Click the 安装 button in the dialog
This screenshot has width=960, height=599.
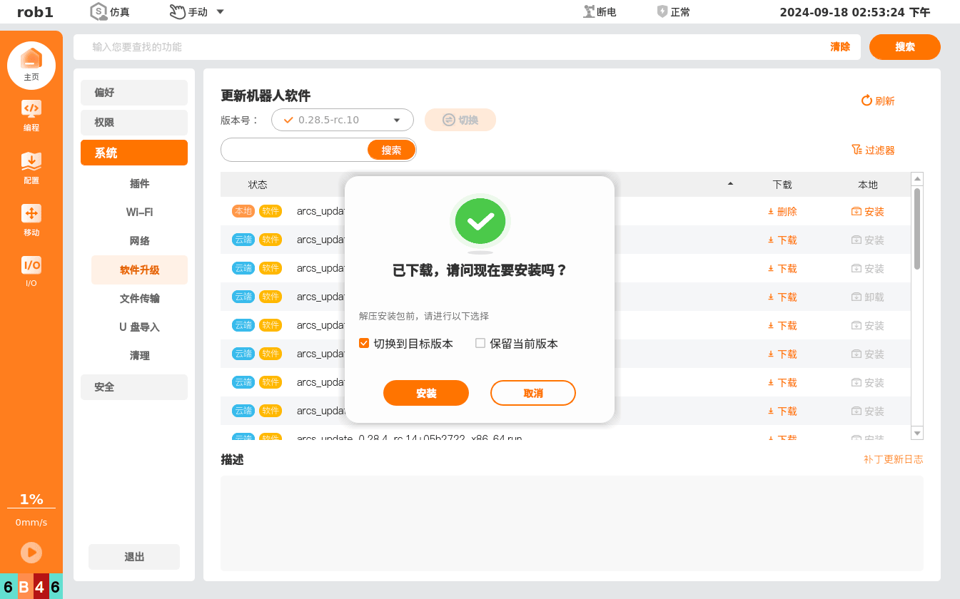point(426,393)
